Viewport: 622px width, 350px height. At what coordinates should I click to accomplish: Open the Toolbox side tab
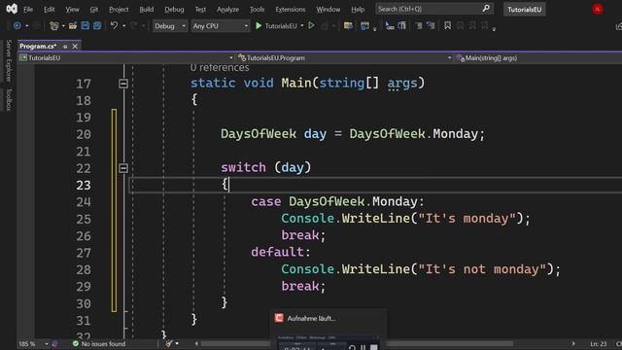click(9, 100)
